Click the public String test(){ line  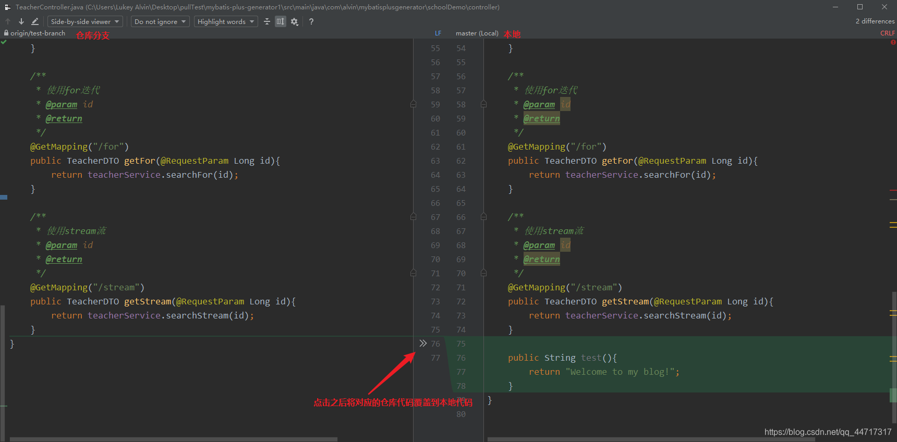coord(562,358)
